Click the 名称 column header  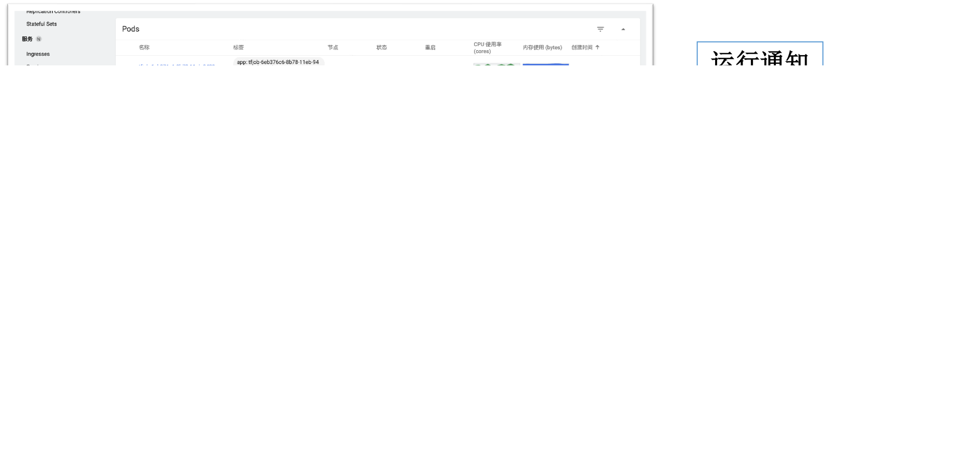pyautogui.click(x=144, y=48)
